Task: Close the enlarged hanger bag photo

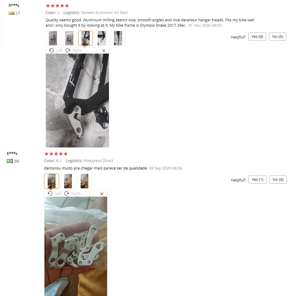Action: [102, 194]
